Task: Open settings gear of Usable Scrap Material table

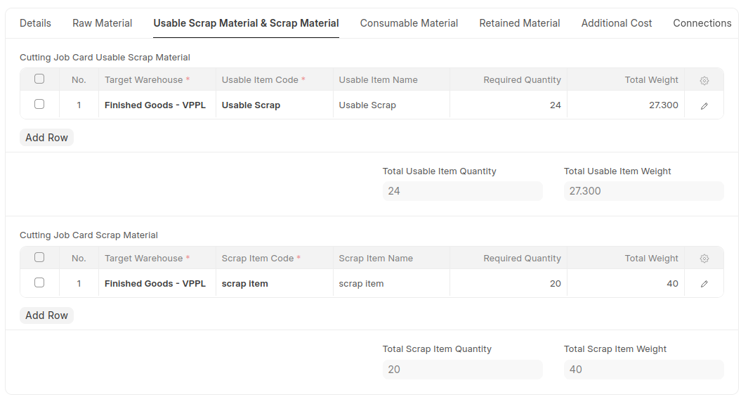Action: 704,81
